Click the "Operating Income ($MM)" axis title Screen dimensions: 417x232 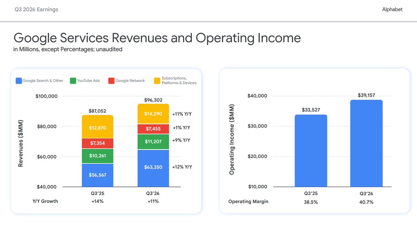tap(232, 140)
